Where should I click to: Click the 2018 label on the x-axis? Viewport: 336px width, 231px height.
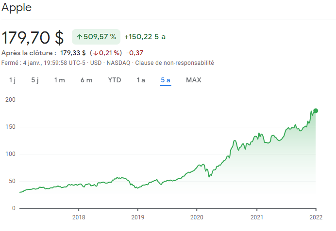(x=79, y=216)
